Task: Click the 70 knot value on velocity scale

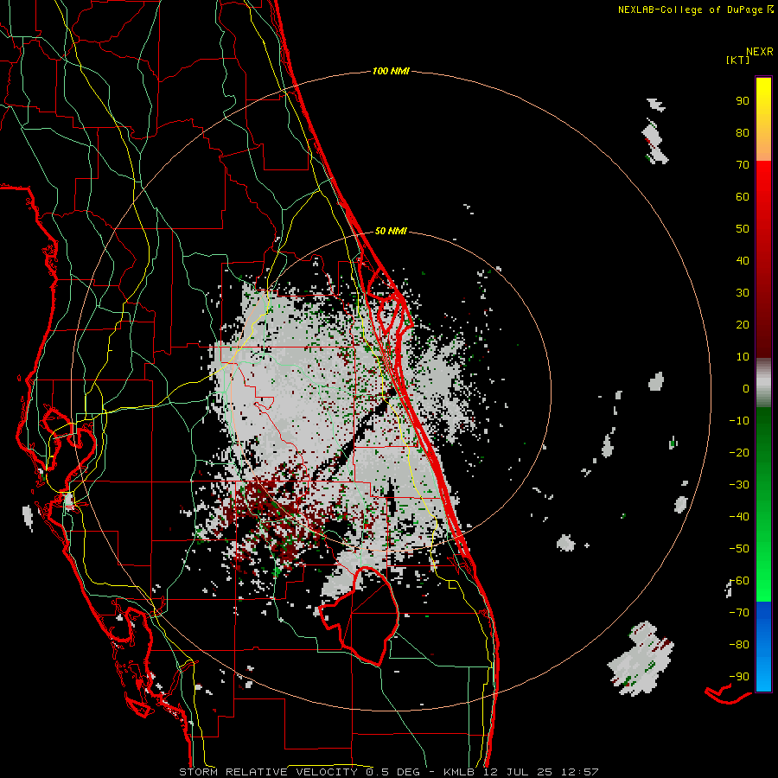Action: [743, 165]
